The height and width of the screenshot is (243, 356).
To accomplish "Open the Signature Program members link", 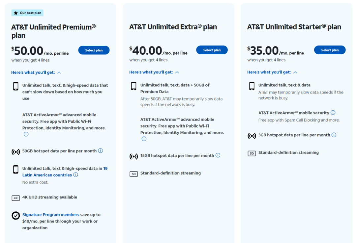I will click(51, 215).
